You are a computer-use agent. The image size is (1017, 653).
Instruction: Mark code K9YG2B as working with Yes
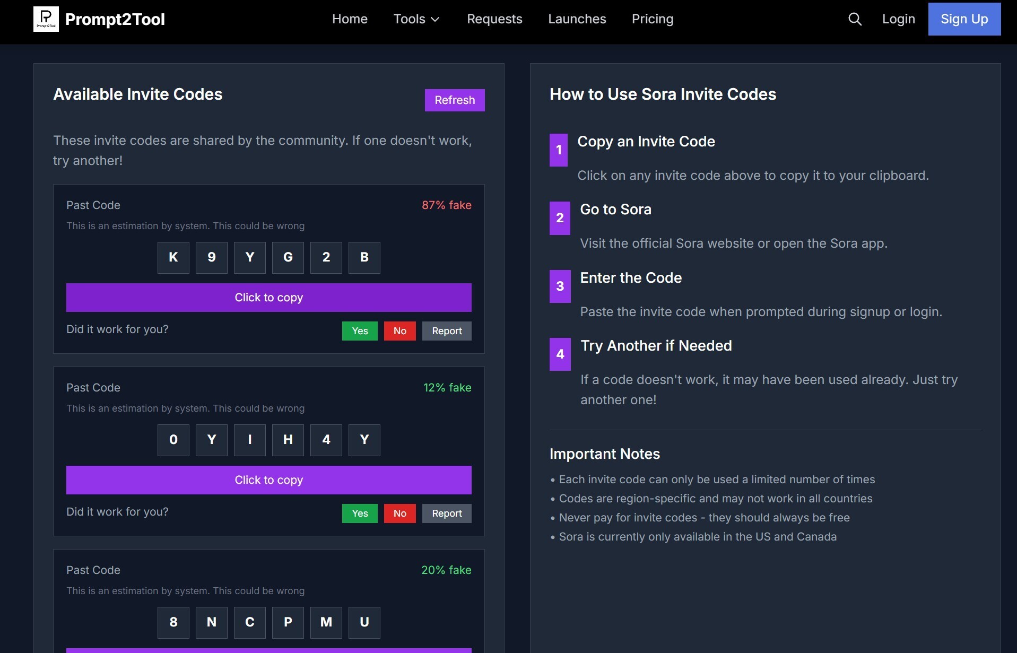(360, 331)
